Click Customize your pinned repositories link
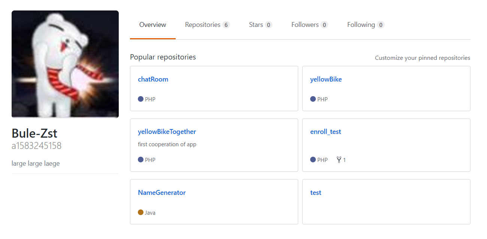Image resolution: width=487 pixels, height=239 pixels. tap(422, 58)
